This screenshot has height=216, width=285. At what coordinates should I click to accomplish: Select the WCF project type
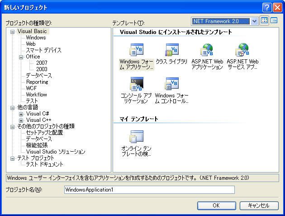(x=31, y=88)
